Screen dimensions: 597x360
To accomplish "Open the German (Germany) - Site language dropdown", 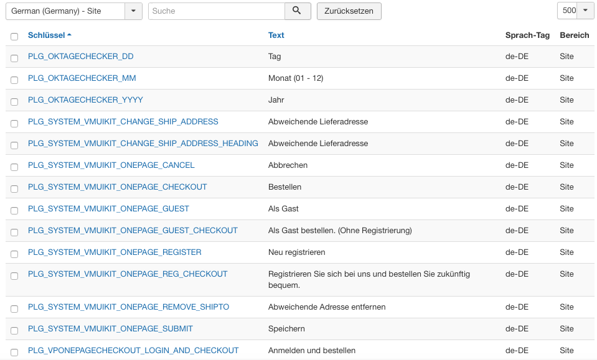I will coord(73,11).
